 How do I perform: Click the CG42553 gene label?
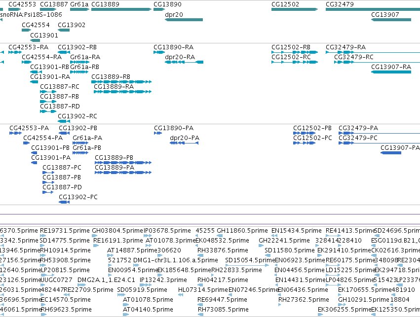[22, 4]
